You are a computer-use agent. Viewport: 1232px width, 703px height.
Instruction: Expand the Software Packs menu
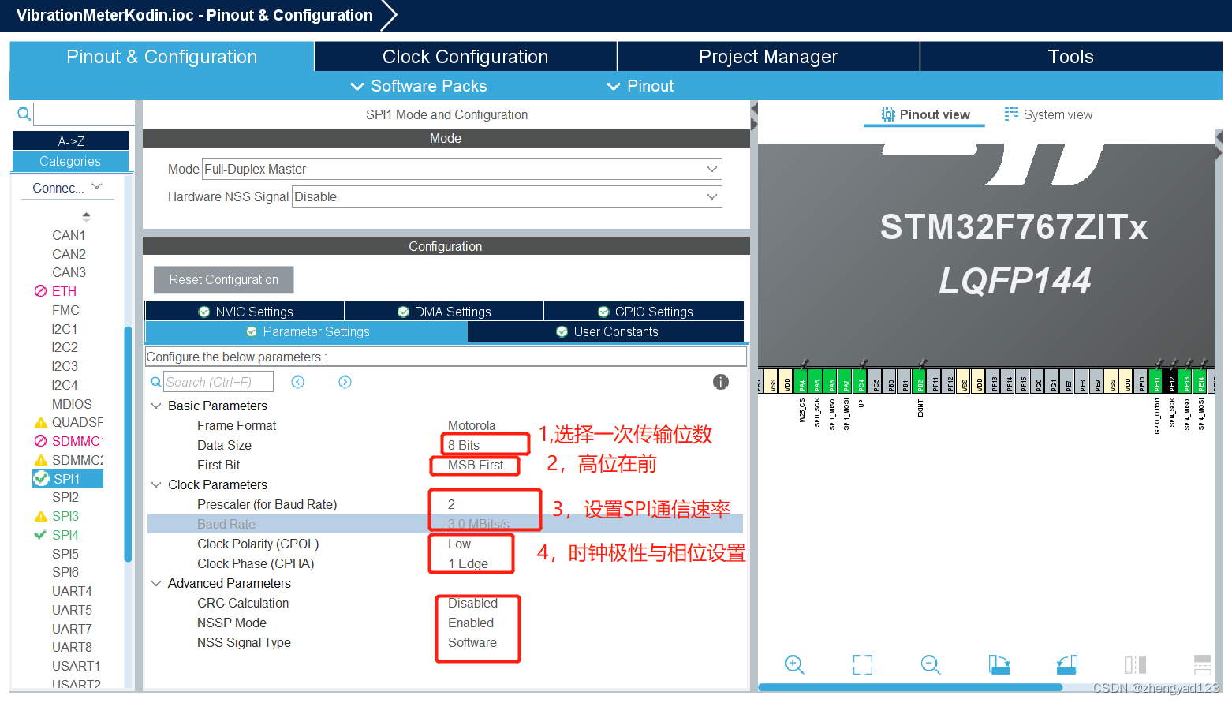419,86
